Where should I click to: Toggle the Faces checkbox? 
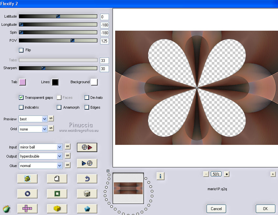point(59,98)
